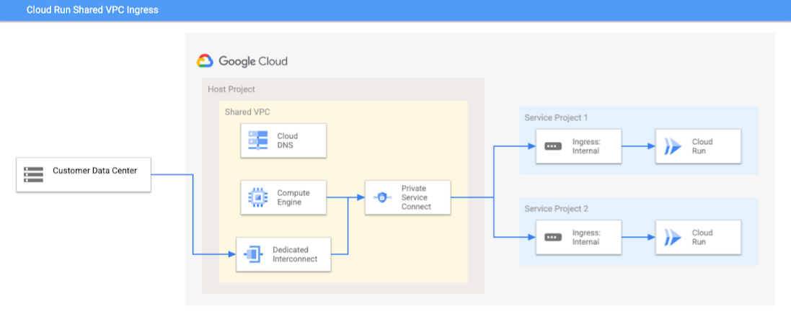Click the 'Service Project 2' heading

click(x=556, y=208)
